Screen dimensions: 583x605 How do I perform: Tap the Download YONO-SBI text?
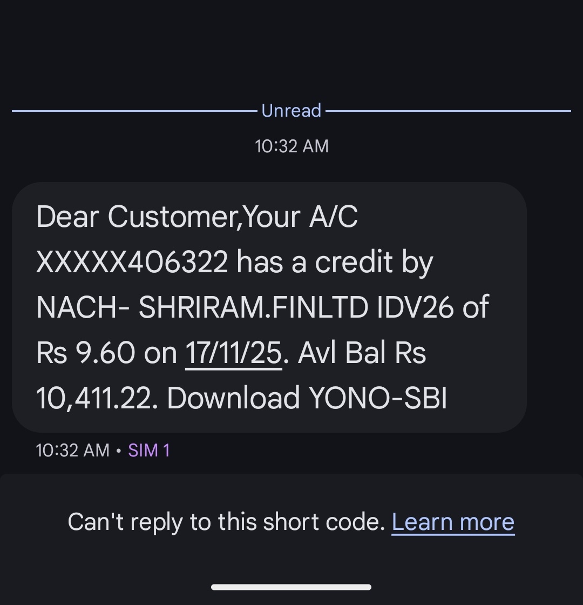click(307, 398)
